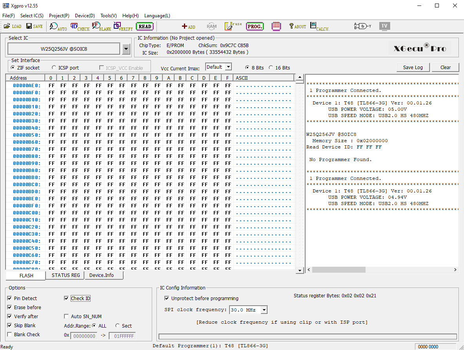Open the SPI clock frequency dropdown

(x=264, y=310)
